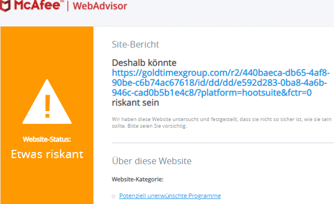Click the paragraph starting 'Wir haben diese Website untersucht'
The height and width of the screenshot is (204, 334).
222,122
